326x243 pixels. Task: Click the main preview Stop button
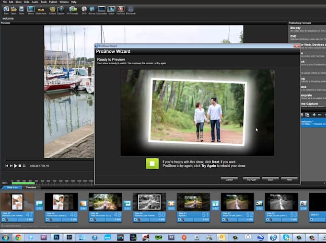pyautogui.click(x=20, y=166)
